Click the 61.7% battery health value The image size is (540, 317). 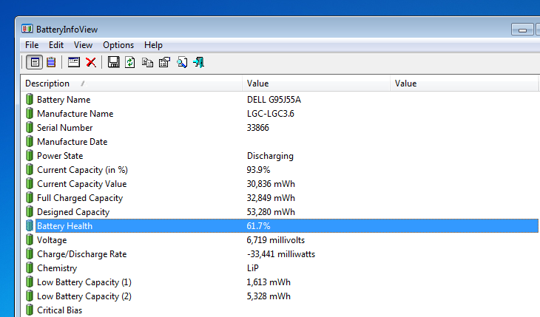click(x=258, y=226)
